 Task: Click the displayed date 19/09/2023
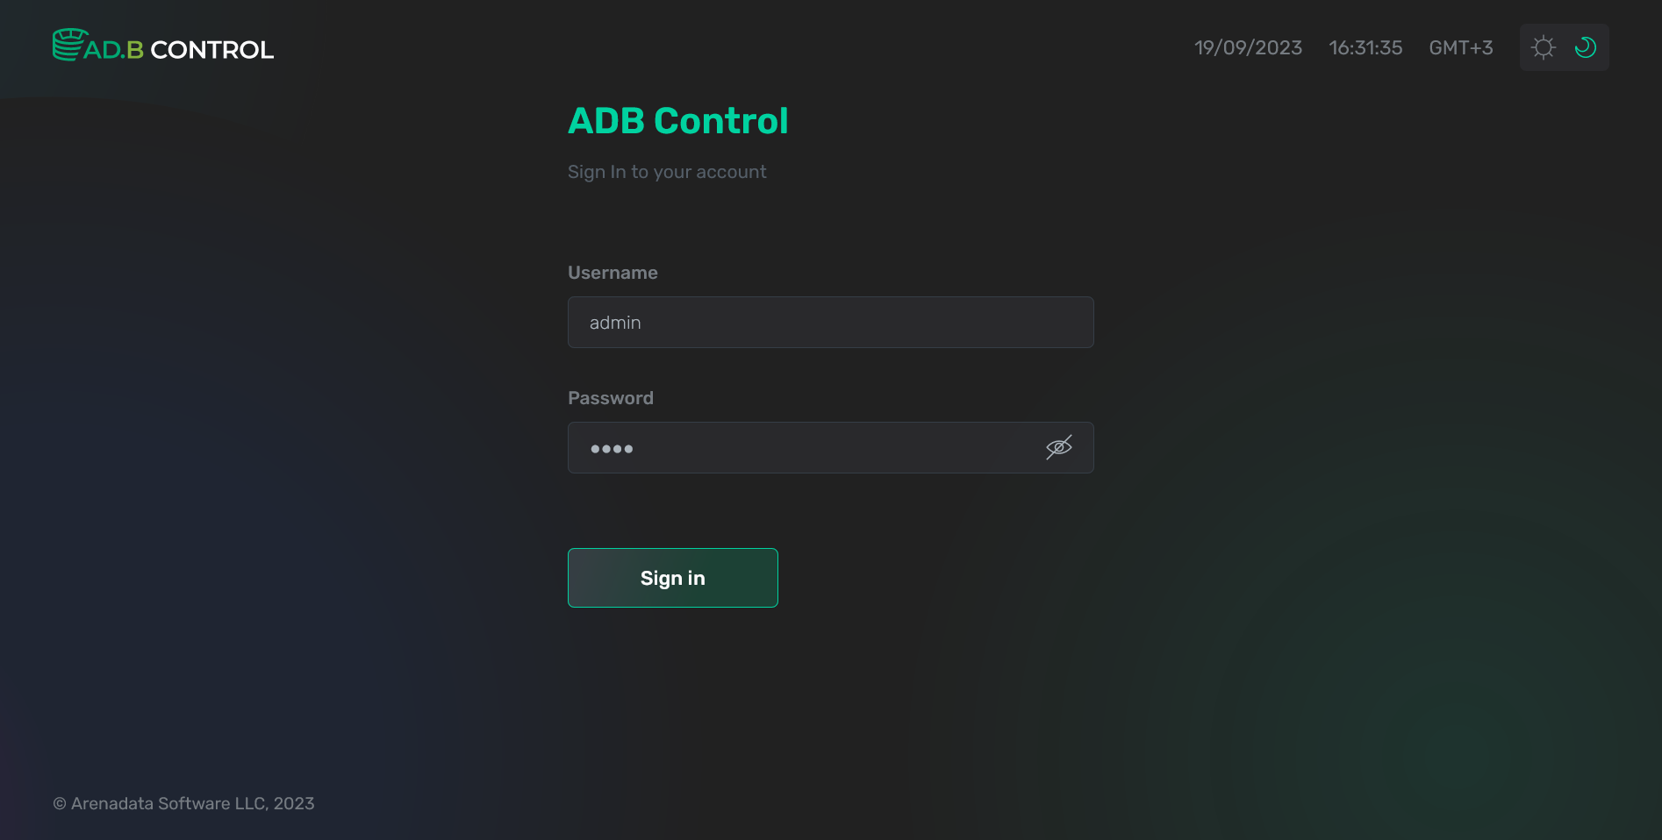tap(1248, 48)
